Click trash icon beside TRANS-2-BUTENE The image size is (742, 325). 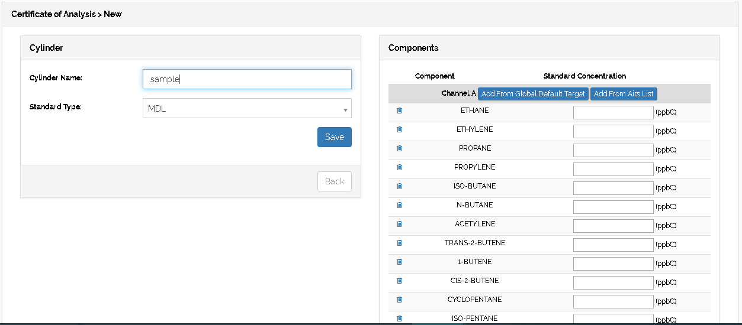400,243
